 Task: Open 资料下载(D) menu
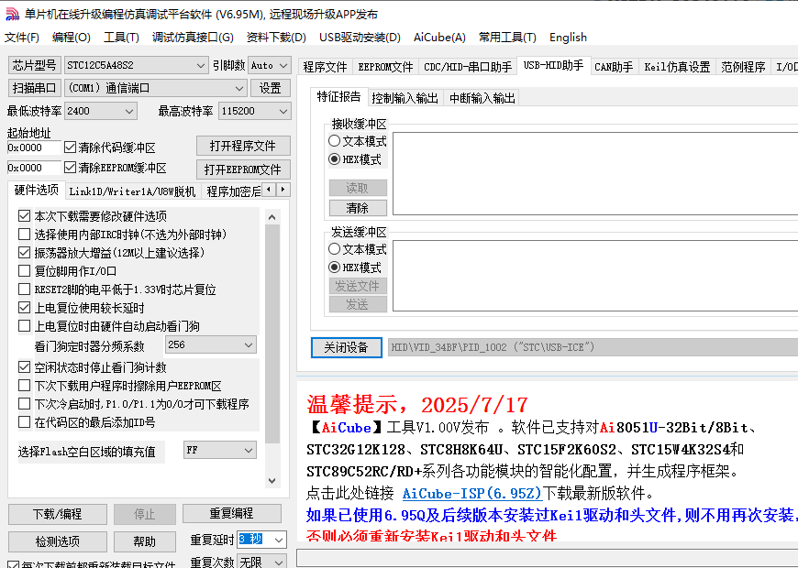click(276, 38)
